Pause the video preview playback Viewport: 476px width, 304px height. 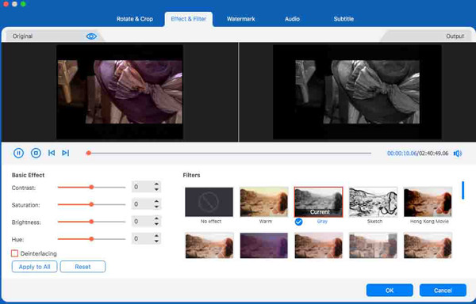18,154
